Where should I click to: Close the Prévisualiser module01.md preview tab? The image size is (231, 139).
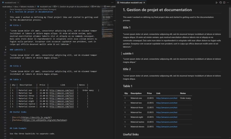tap(144, 3)
